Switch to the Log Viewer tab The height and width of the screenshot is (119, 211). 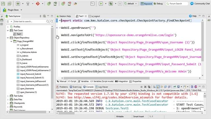(102, 87)
